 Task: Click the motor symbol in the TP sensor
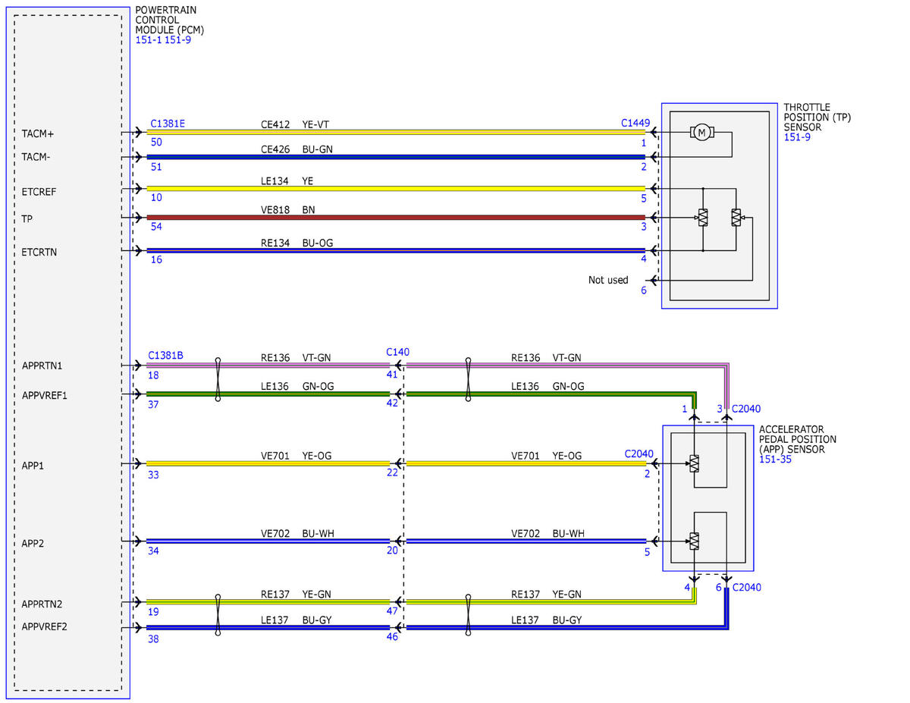[701, 133]
